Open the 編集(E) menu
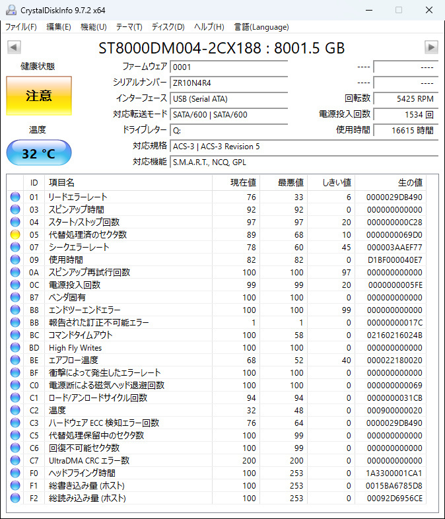Viewport: 445px width, 519px height. [59, 27]
